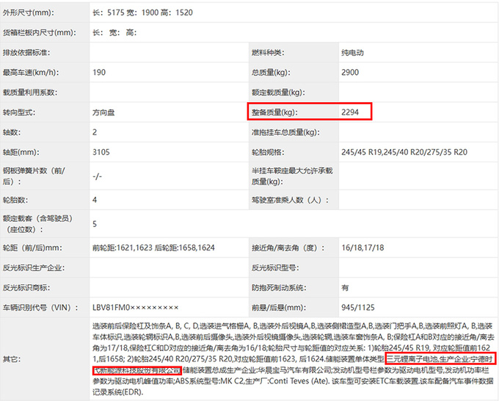Select the fuel type value 纯电动

[352, 53]
